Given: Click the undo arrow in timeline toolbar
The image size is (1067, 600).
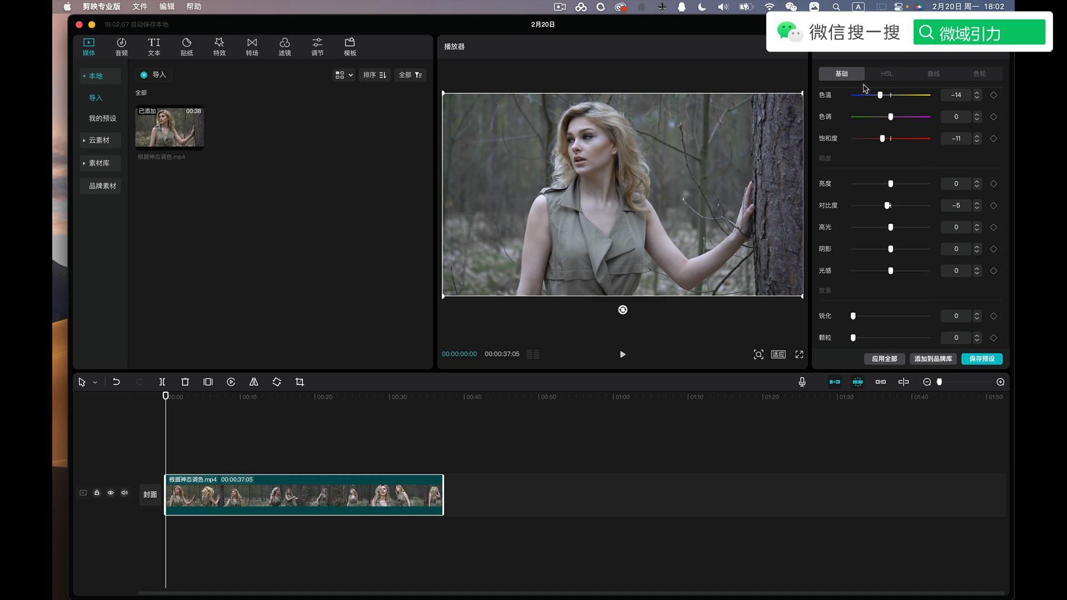Looking at the screenshot, I should [116, 382].
